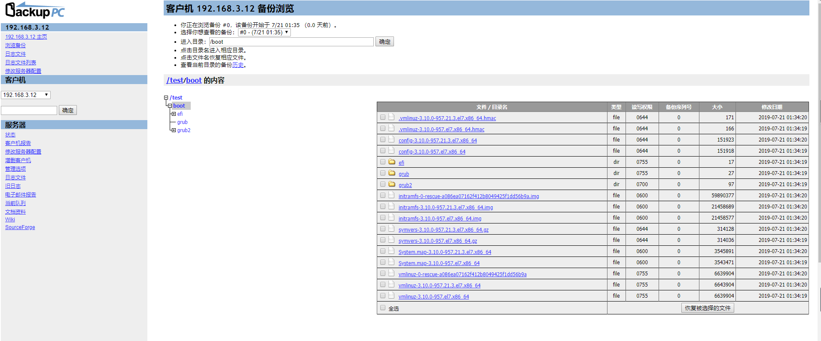The height and width of the screenshot is (341, 821).
Task: Open 增删客户机 in server menu
Action: (18, 160)
